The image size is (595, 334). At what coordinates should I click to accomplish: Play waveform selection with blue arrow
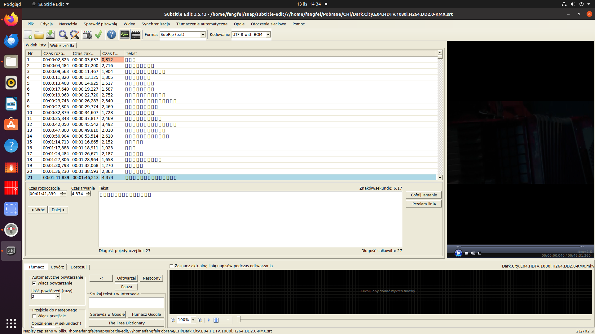pos(209,320)
